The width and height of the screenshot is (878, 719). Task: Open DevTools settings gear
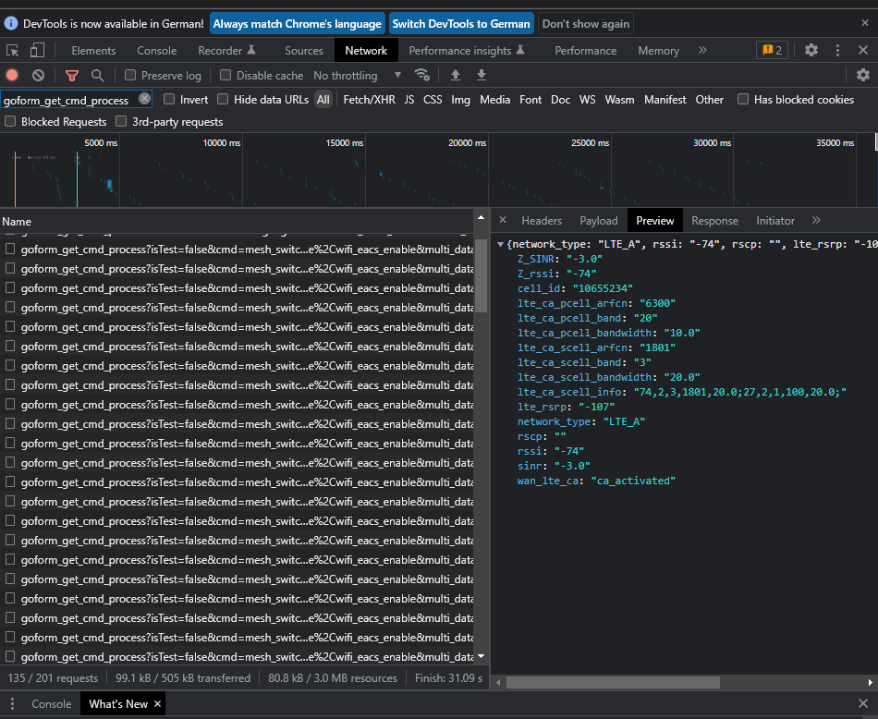811,50
